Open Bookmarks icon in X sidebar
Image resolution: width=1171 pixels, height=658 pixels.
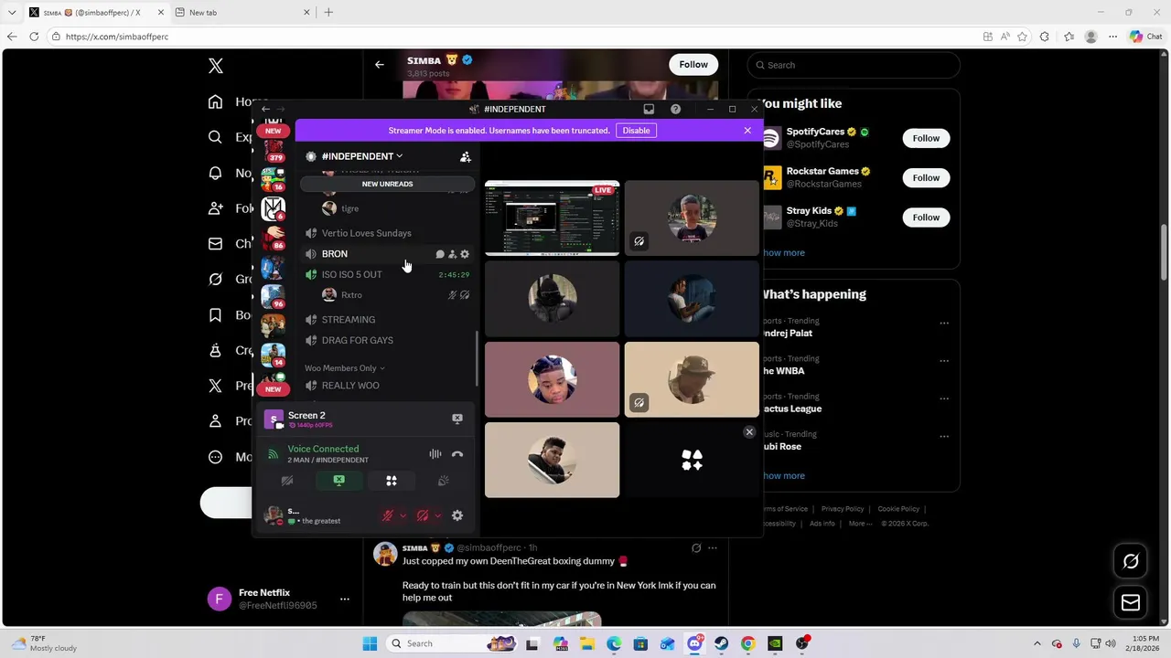tap(215, 314)
